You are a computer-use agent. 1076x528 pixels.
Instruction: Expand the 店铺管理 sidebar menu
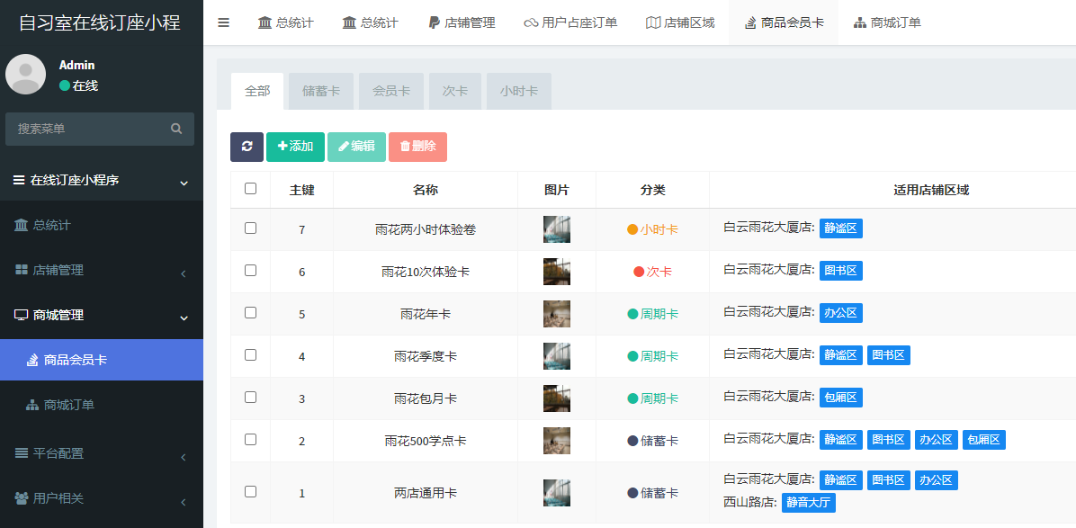pyautogui.click(x=58, y=270)
